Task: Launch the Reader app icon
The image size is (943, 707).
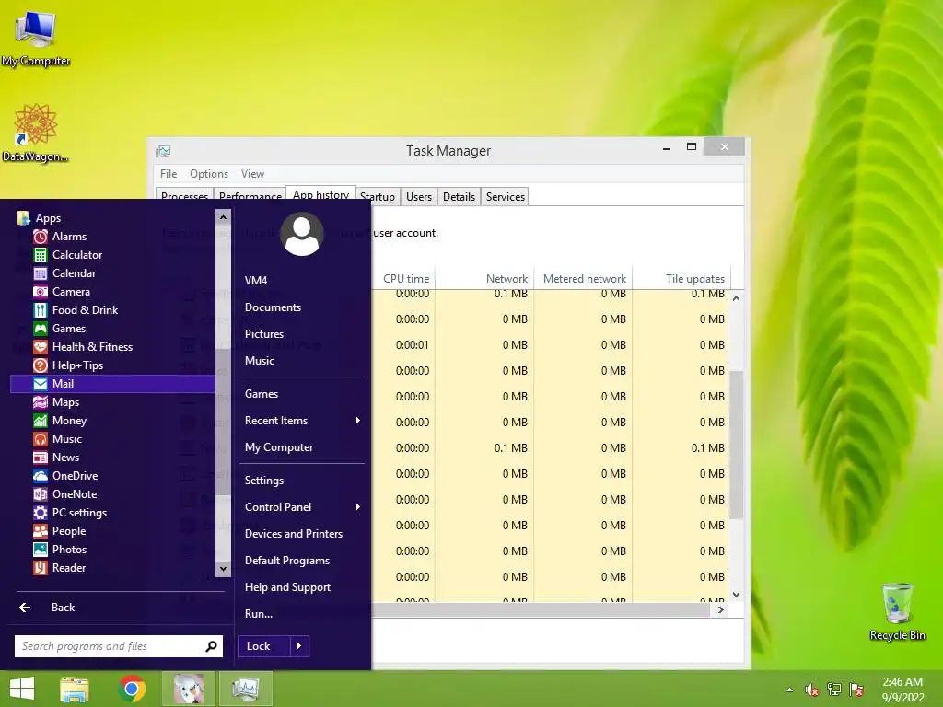Action: pos(41,567)
